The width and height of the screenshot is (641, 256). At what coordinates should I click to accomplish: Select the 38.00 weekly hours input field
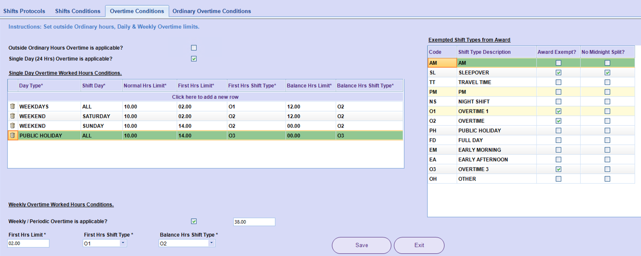254,222
